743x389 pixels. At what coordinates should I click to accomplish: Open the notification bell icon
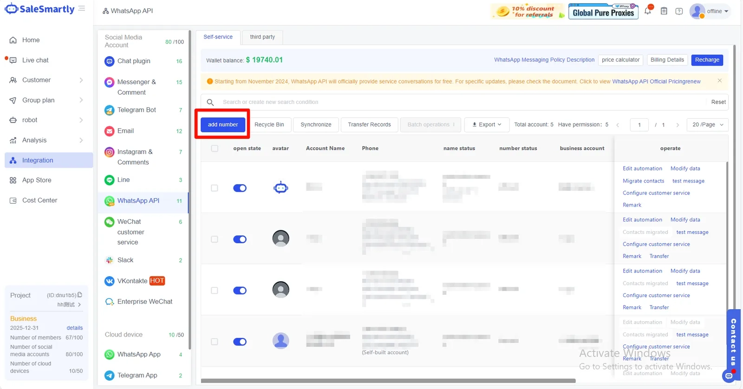click(x=648, y=11)
